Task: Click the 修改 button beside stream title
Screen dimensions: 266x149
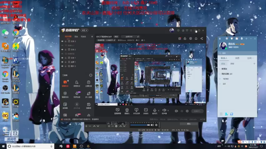Action: [x=116, y=36]
